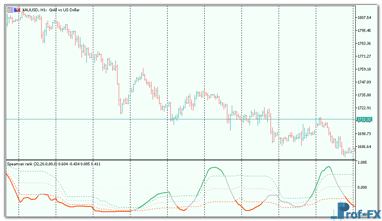Click the rightmost green Spearman peak
This screenshot has height=221, width=382.
[x=329, y=167]
